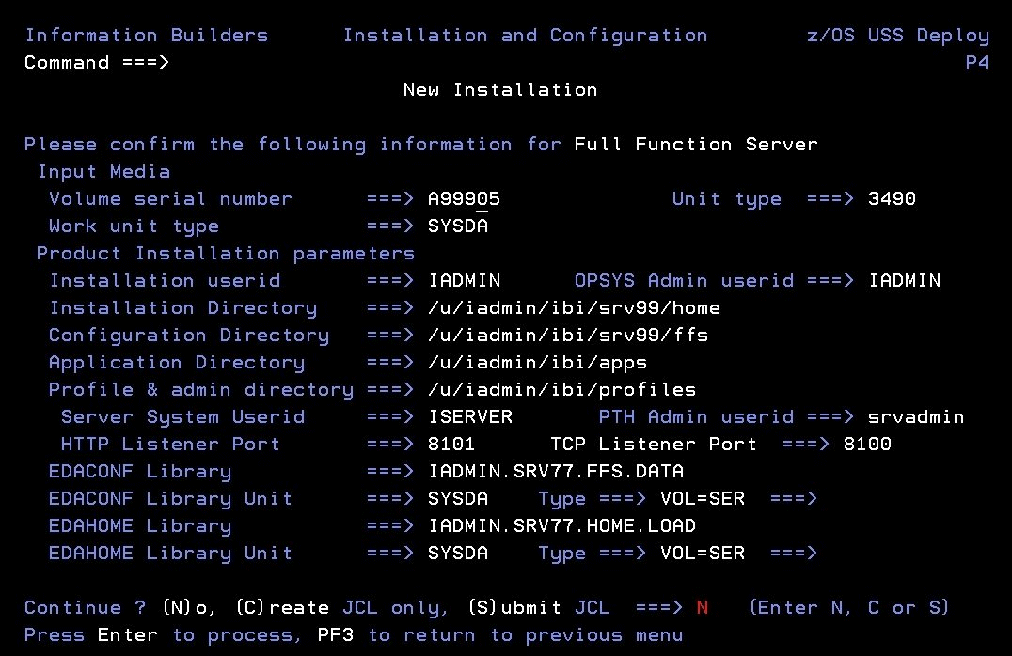The height and width of the screenshot is (656, 1012).
Task: Select the EDACONF Library Type VOL=SER field
Action: (x=703, y=499)
